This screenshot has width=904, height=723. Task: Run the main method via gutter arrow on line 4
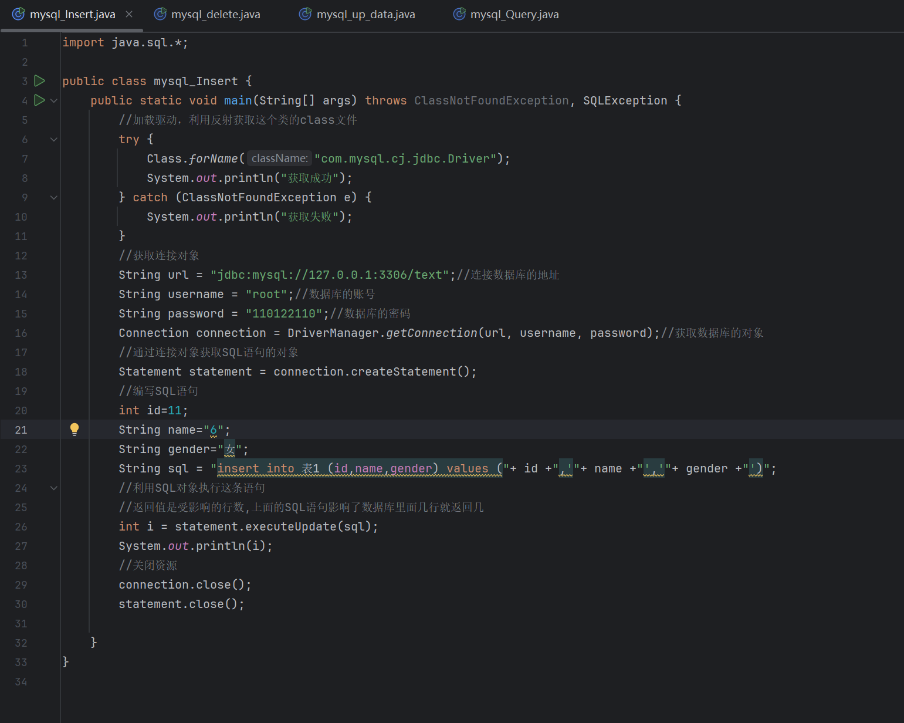[x=39, y=100]
